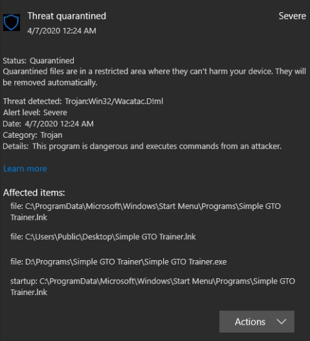This screenshot has width=310, height=341.
Task: Select the Alert level: Severe line
Action: coord(35,113)
